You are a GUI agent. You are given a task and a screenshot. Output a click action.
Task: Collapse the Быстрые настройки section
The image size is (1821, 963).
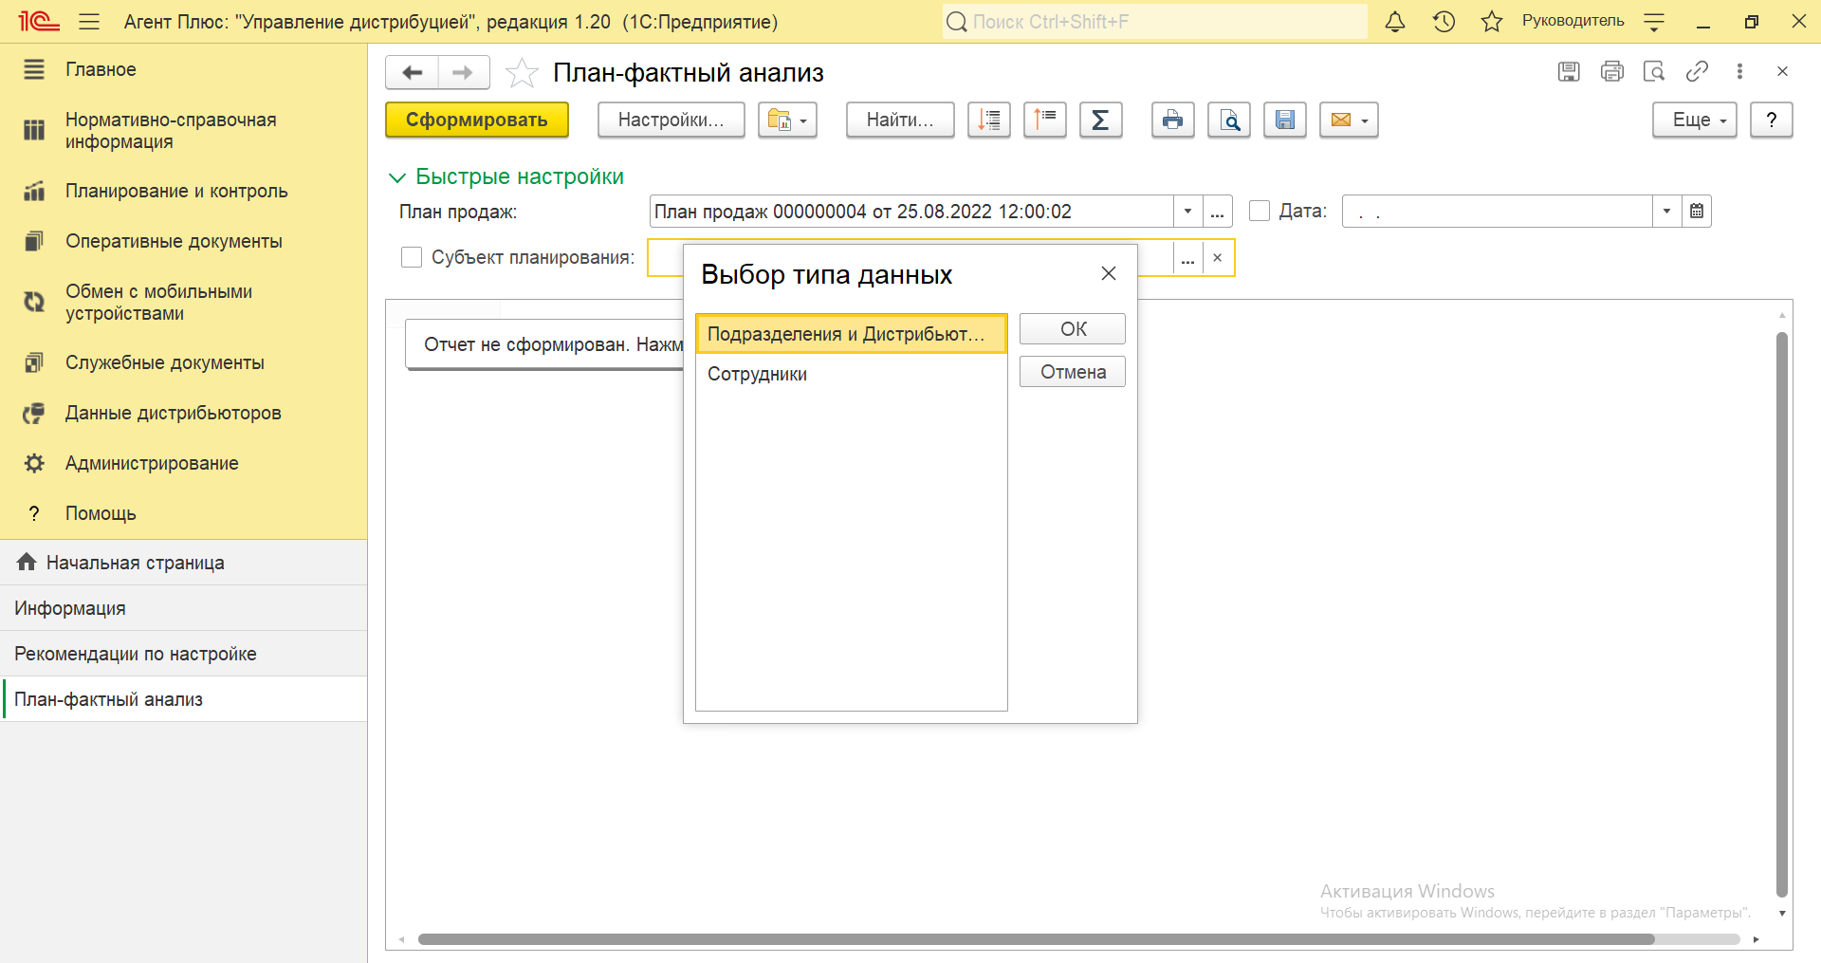coord(397,177)
